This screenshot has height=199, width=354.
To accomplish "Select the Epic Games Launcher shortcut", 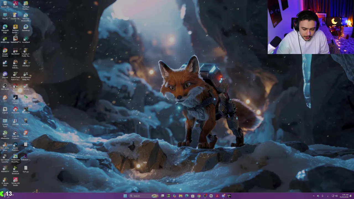I will click(x=5, y=158).
